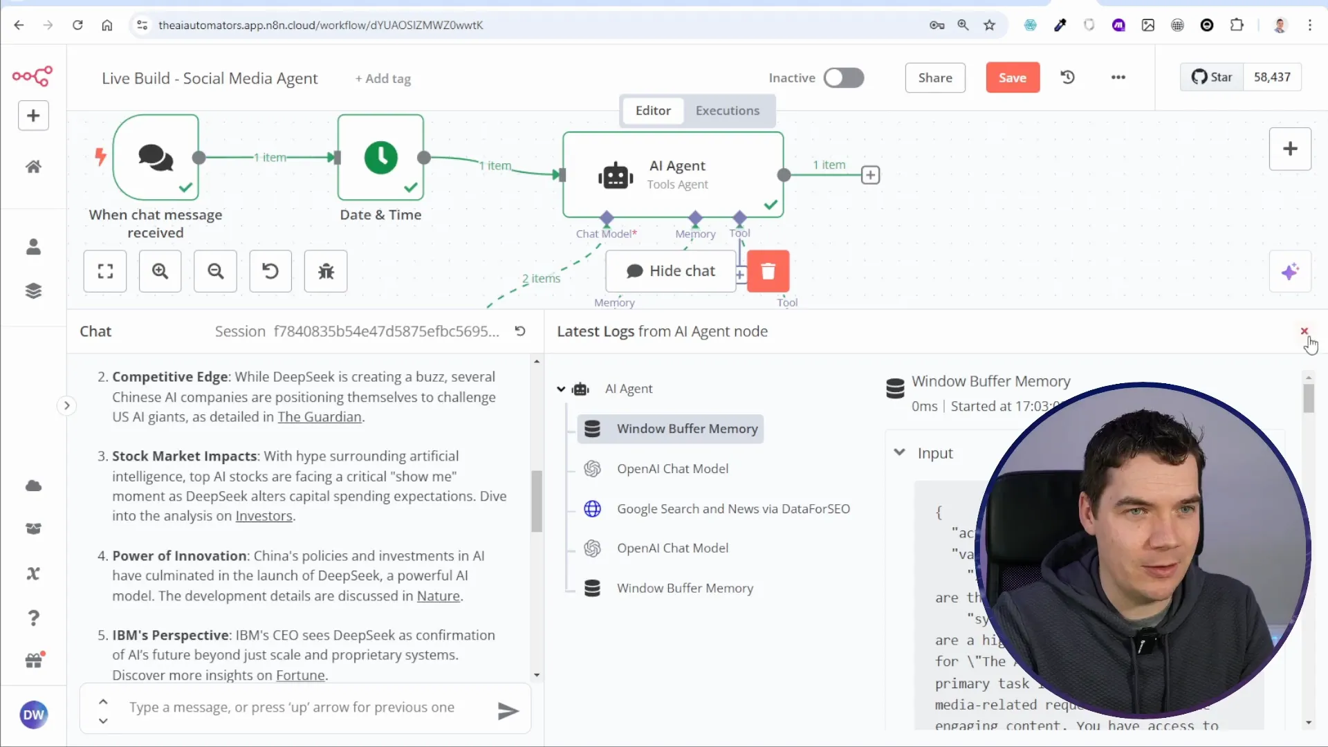Open the stacked layers icon in sidebar

pyautogui.click(x=33, y=291)
